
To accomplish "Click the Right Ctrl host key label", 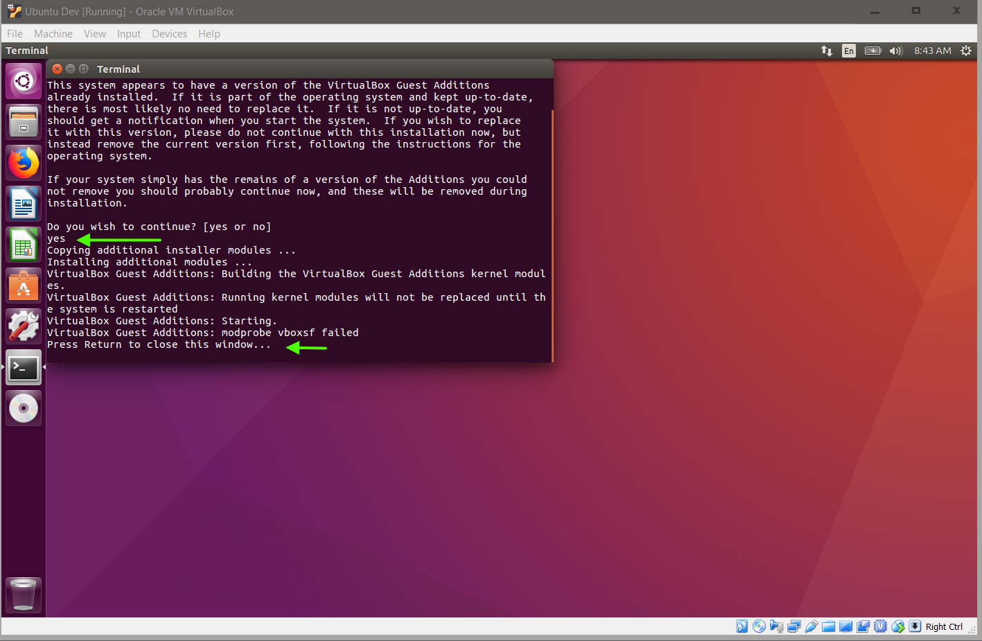I will click(x=944, y=626).
